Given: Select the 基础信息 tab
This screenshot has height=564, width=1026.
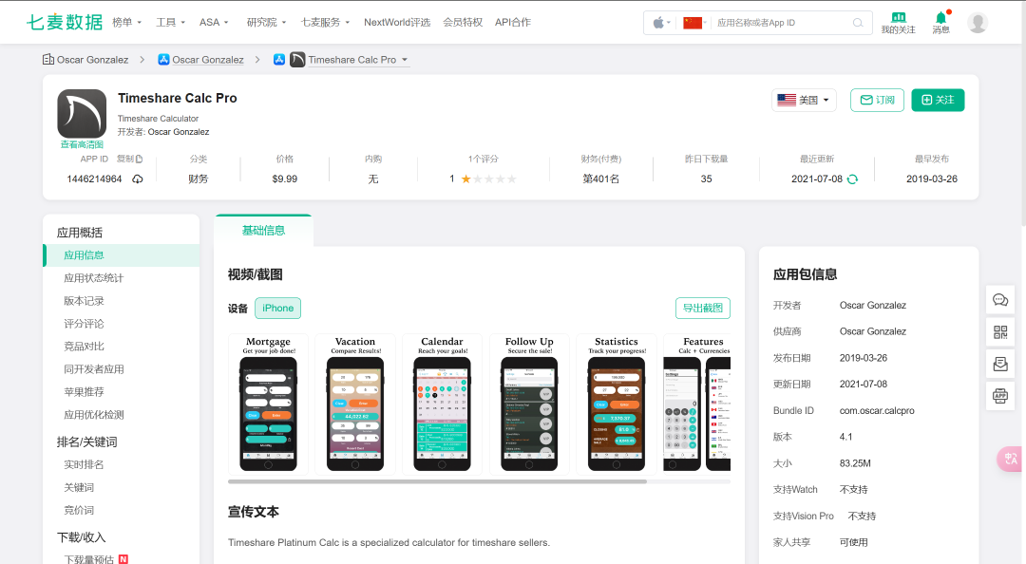Looking at the screenshot, I should (x=263, y=231).
